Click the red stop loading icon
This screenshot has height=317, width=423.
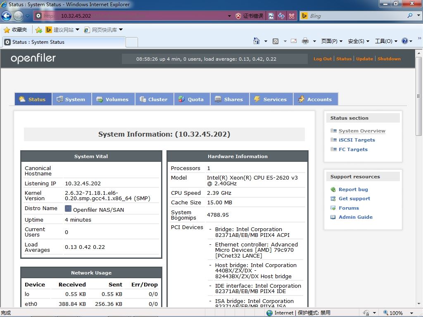pos(292,16)
